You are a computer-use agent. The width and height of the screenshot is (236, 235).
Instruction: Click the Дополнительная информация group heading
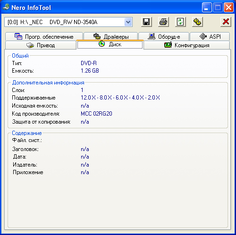(48, 83)
